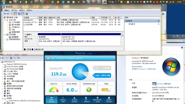The image size is (185, 104).
Task: Collapse the 系統工具 tree node
Action: click(5, 20)
